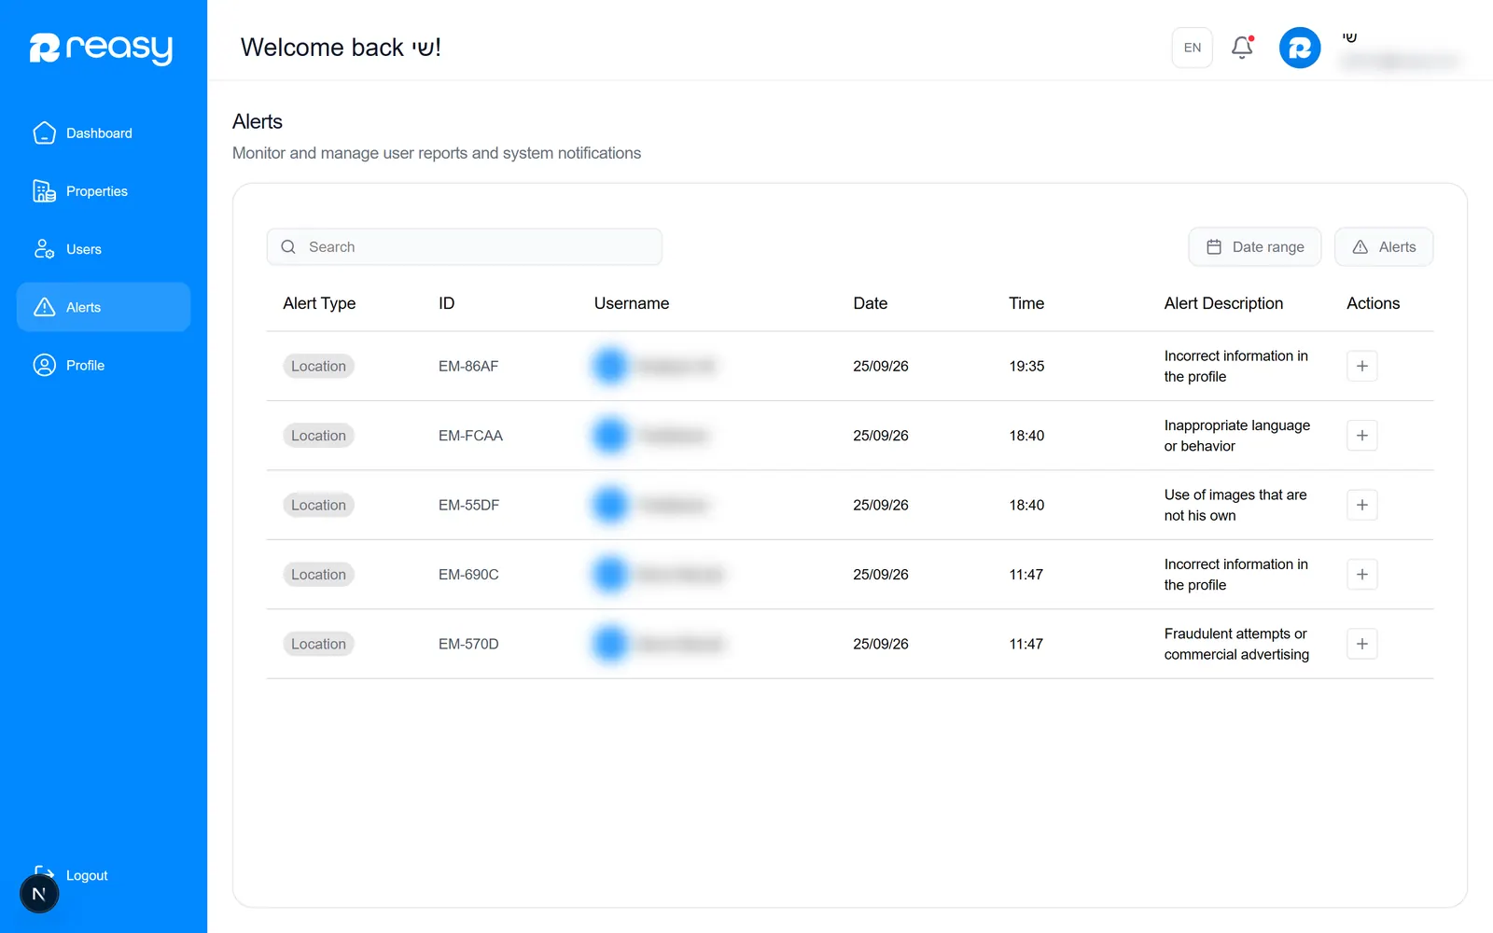The height and width of the screenshot is (933, 1493).
Task: Click the Alert Type column header
Action: (319, 303)
